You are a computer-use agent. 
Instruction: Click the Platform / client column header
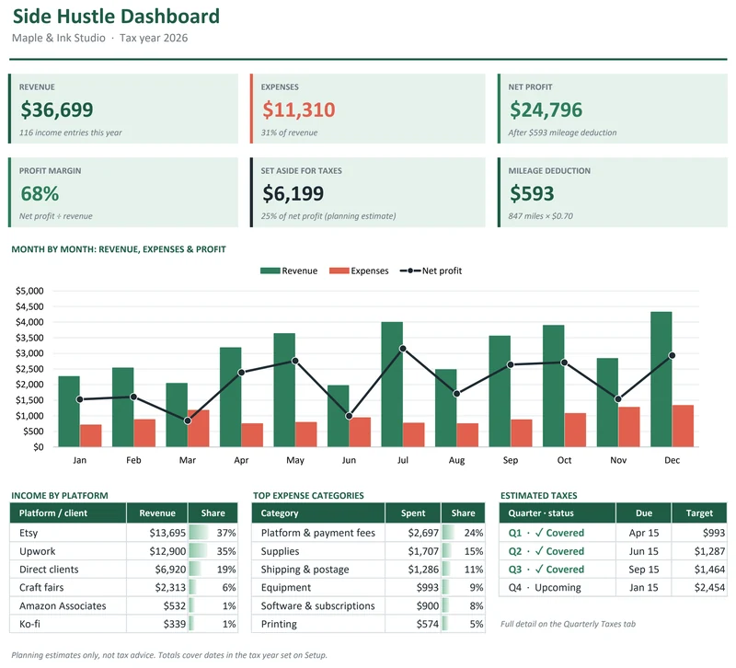[x=68, y=513]
